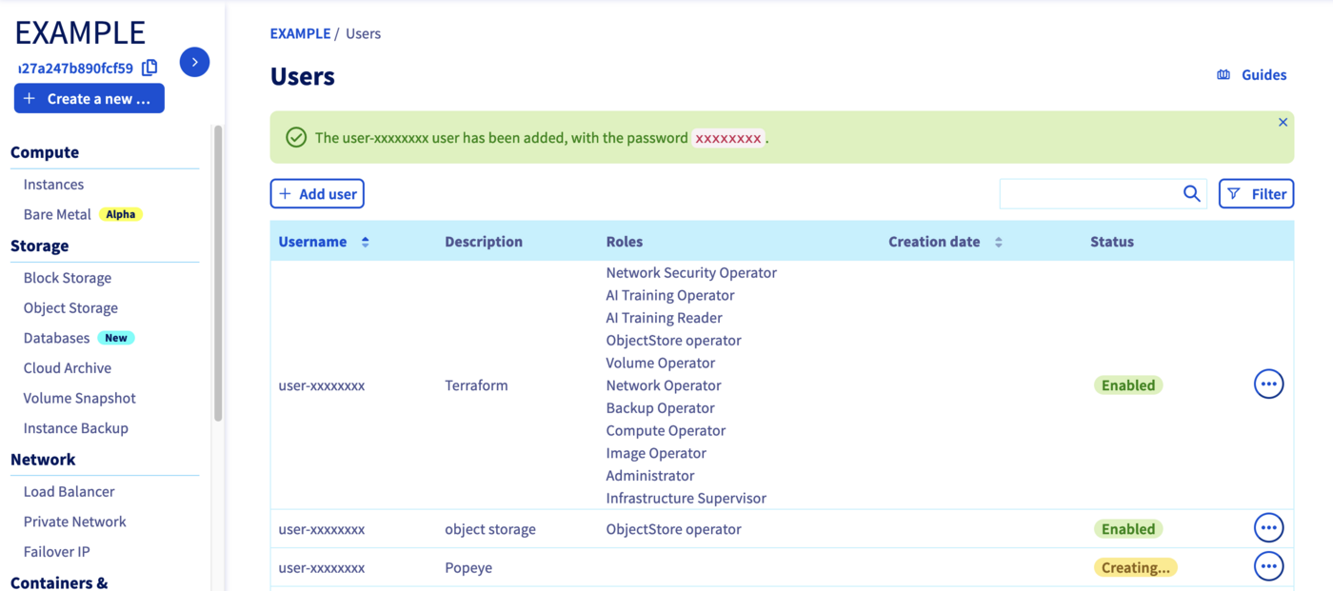The width and height of the screenshot is (1333, 591).
Task: Open the Create a new dropdown button
Action: coord(89,98)
